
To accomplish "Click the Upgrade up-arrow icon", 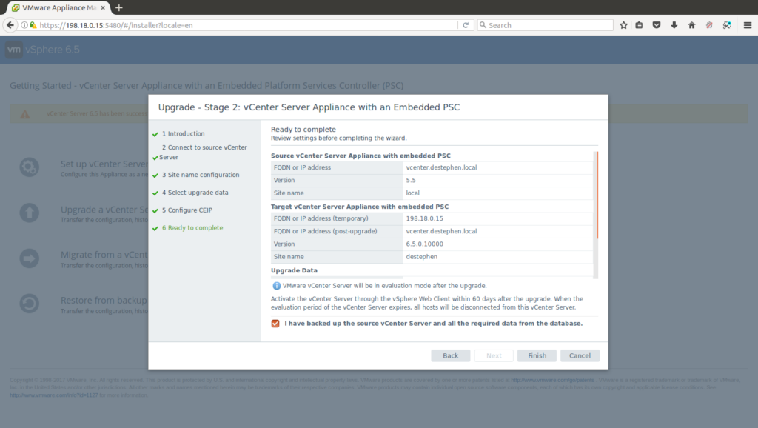I will (x=29, y=213).
